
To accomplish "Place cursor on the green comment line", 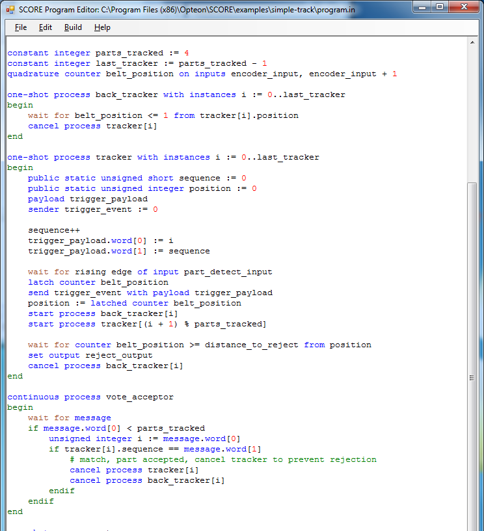I will [x=222, y=459].
